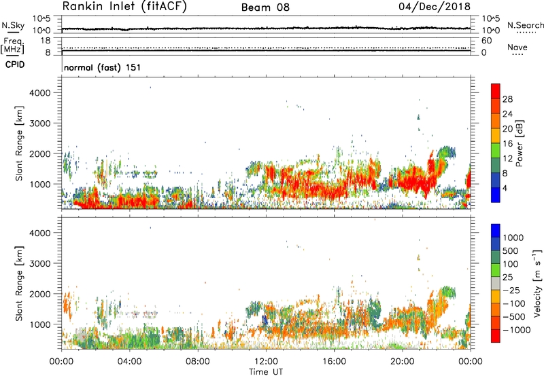Screen dimensions: 544x376
Task: Click the '60' Nave axis tick
Action: [486, 41]
